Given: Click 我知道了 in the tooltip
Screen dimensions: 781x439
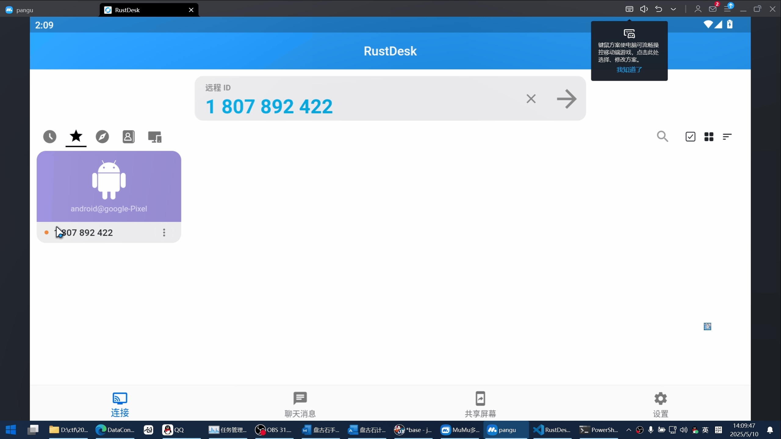Looking at the screenshot, I should click(x=629, y=70).
